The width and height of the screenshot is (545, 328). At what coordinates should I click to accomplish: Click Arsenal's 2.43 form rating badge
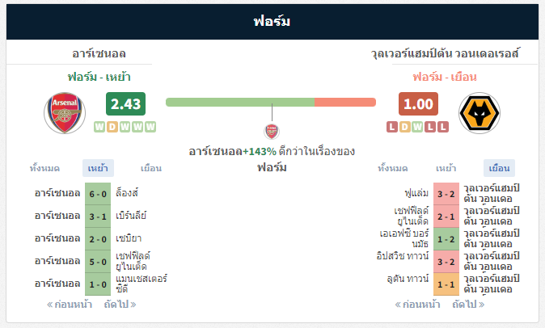coord(126,103)
